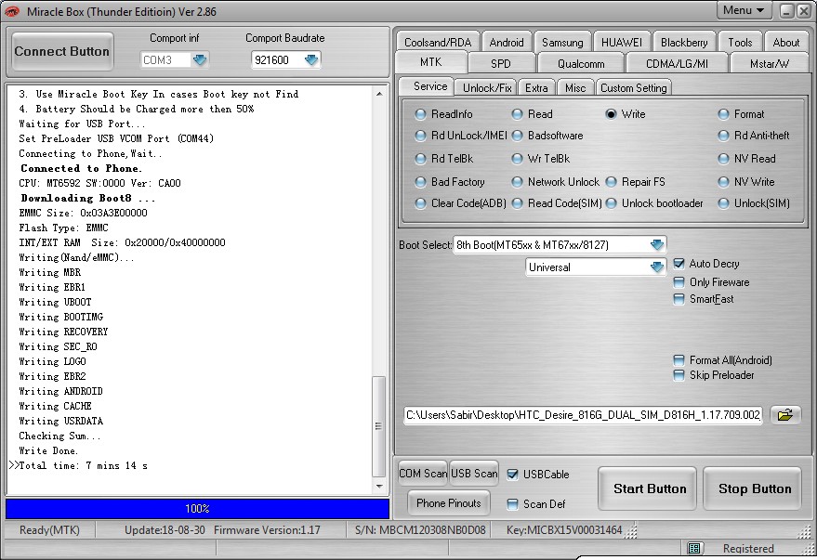The image size is (817, 560).
Task: Switch to the Mstar/W tab
Action: pos(770,63)
